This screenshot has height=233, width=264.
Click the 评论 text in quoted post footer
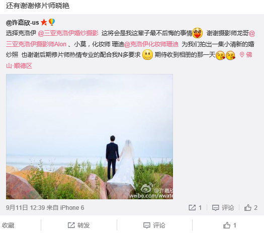(x=228, y=208)
